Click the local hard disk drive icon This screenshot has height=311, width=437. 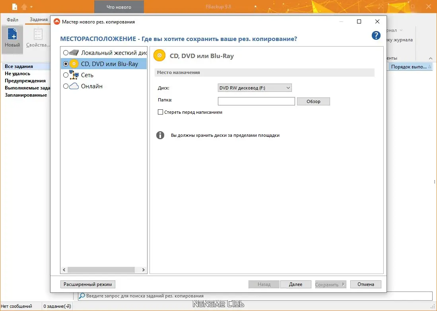tap(74, 52)
